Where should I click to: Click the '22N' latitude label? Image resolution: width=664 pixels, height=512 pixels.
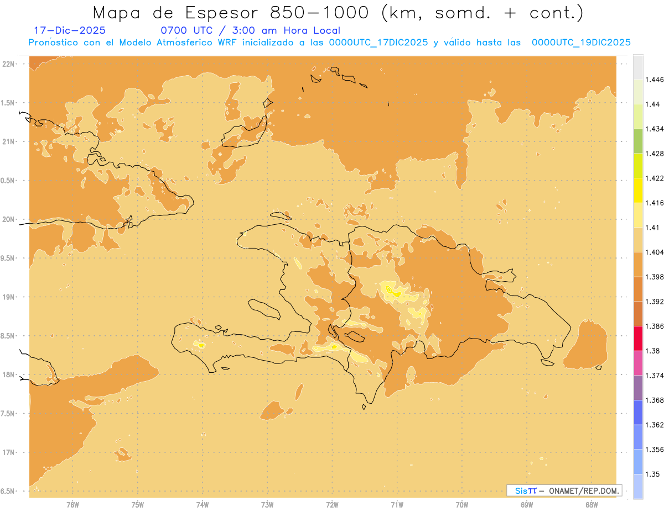click(9, 64)
